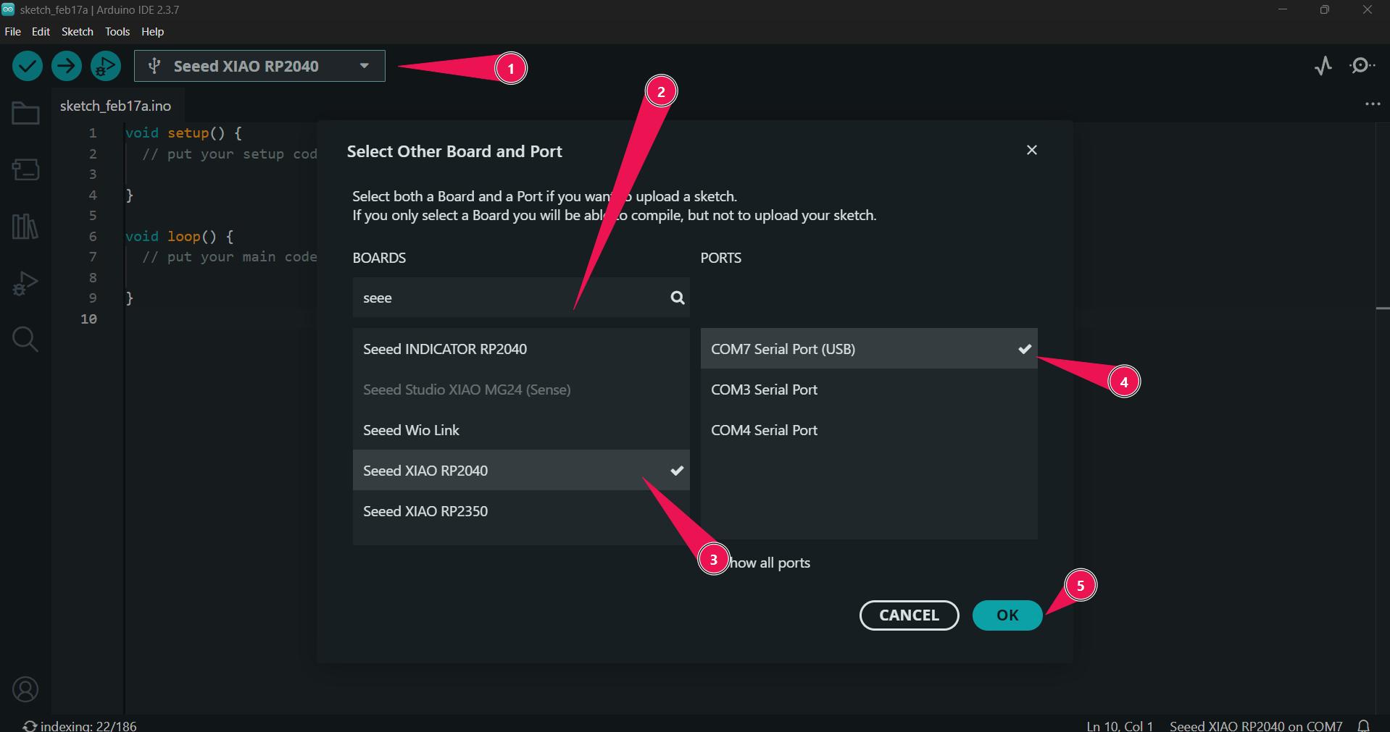The height and width of the screenshot is (732, 1390).
Task: Open the Serial Plotter
Action: (1323, 67)
